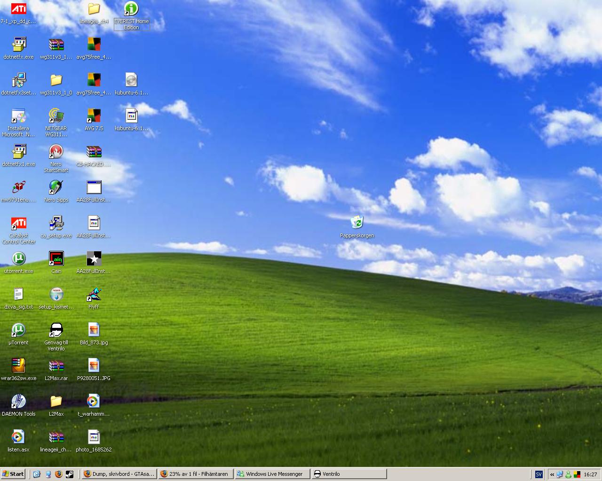Launch the µTorrent shortcut
Image resolution: width=602 pixels, height=481 pixels.
(19, 334)
